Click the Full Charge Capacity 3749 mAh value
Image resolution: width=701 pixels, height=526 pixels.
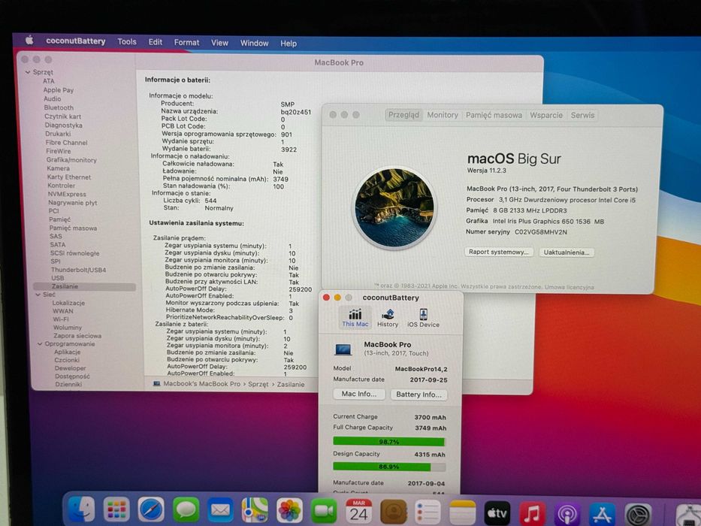(x=430, y=428)
